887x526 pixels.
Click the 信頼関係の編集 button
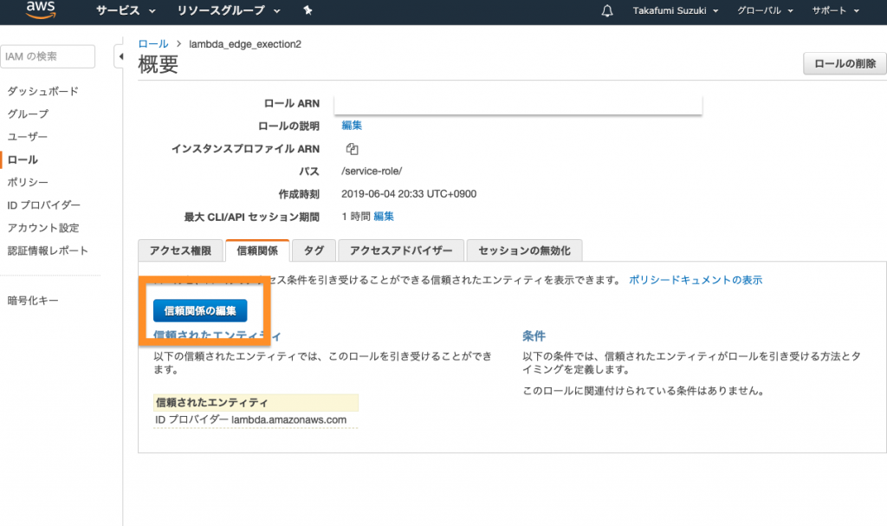[x=200, y=310]
